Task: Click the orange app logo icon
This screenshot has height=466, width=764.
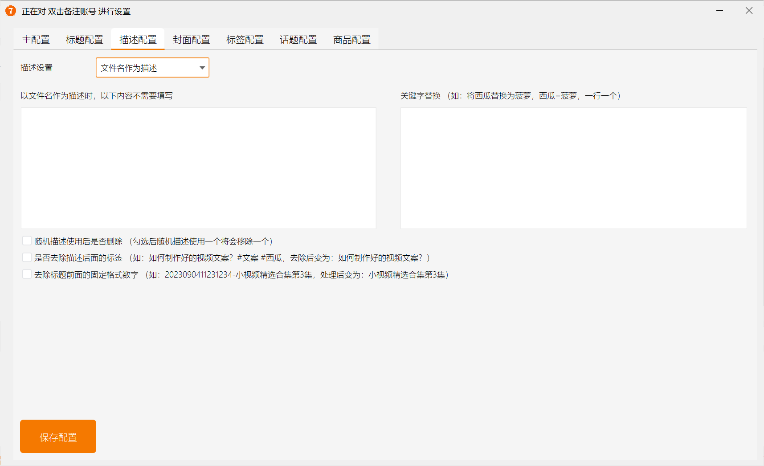Action: (x=10, y=11)
